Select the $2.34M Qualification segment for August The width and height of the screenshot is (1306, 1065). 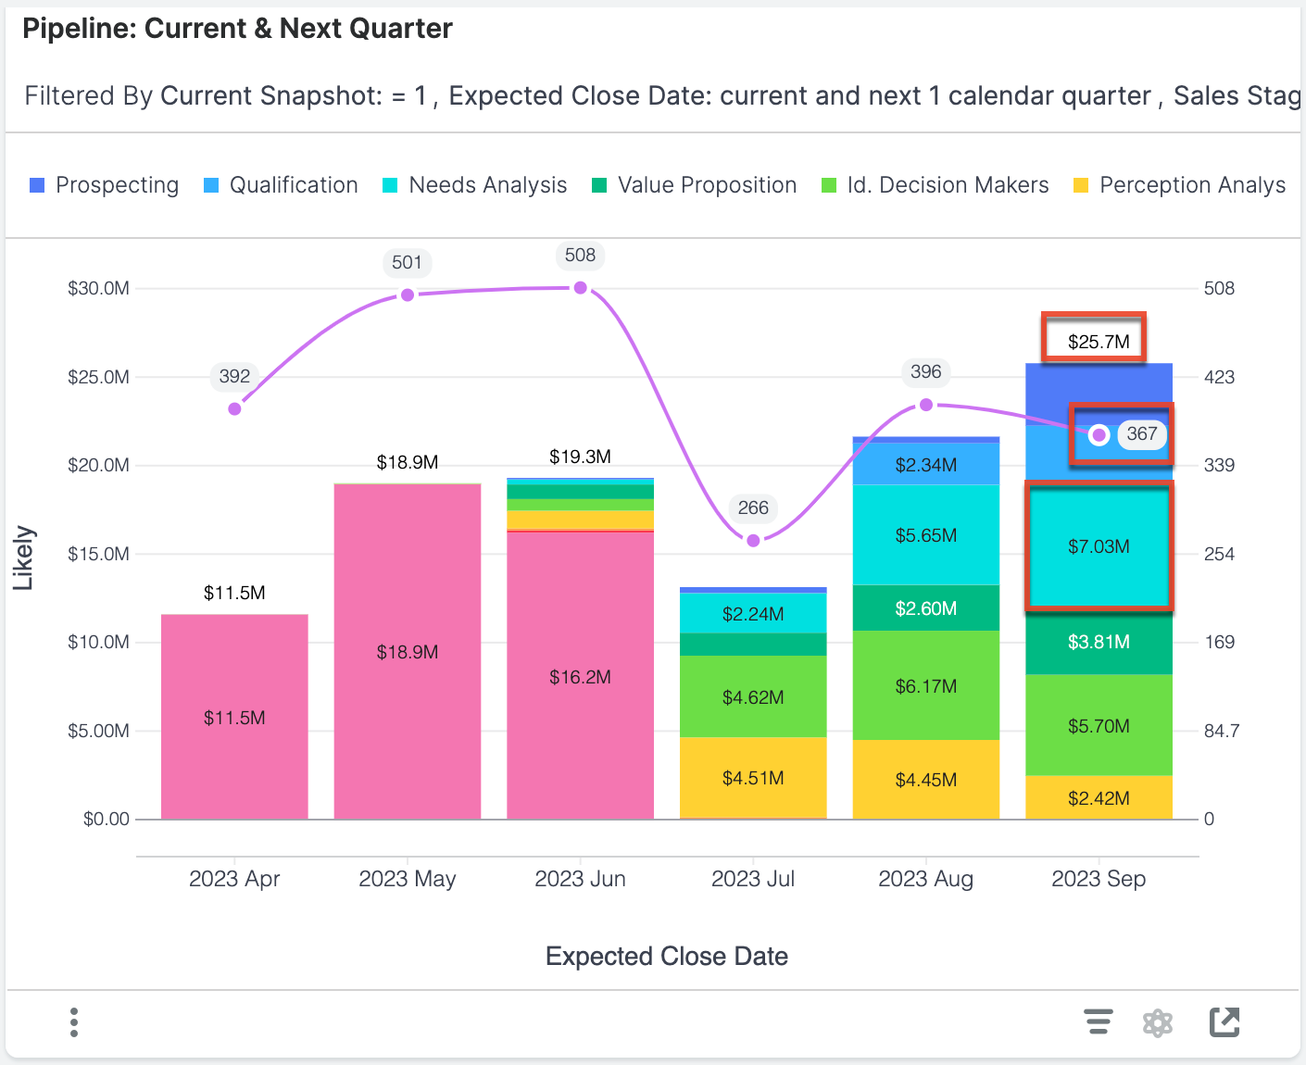[x=925, y=465]
